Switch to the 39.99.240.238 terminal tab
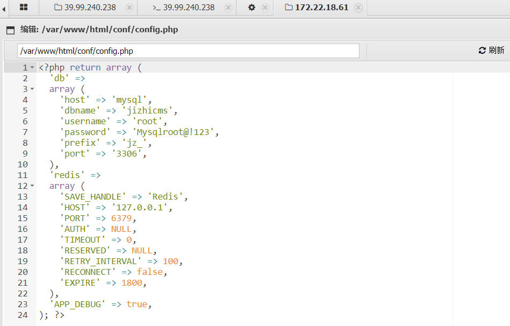The height and width of the screenshot is (326, 510). [x=183, y=7]
